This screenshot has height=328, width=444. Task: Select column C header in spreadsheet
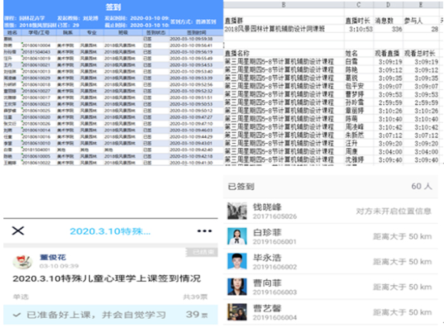[358, 5]
